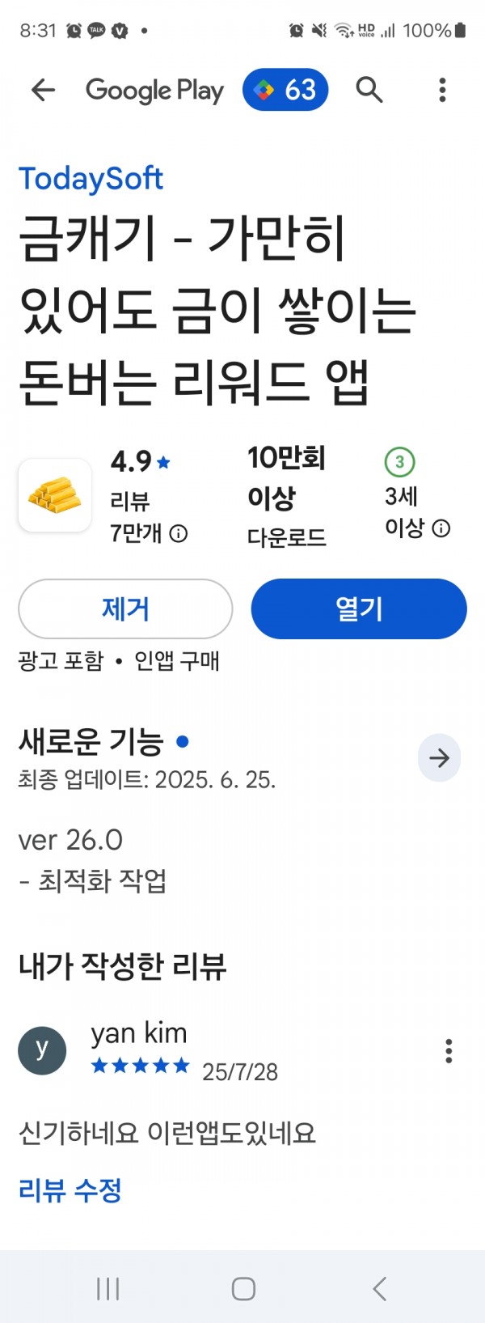
Task: Click the 열기 open button
Action: (x=359, y=608)
